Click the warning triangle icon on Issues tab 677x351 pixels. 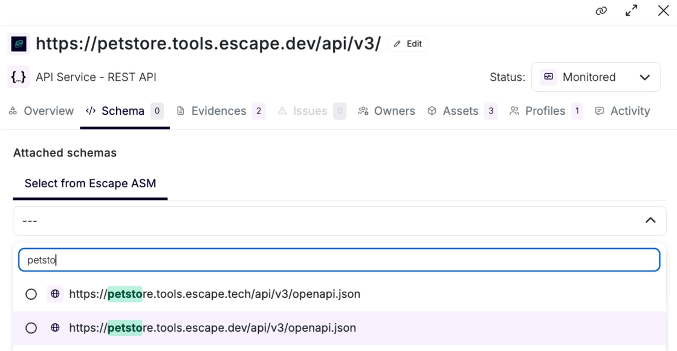pos(282,111)
